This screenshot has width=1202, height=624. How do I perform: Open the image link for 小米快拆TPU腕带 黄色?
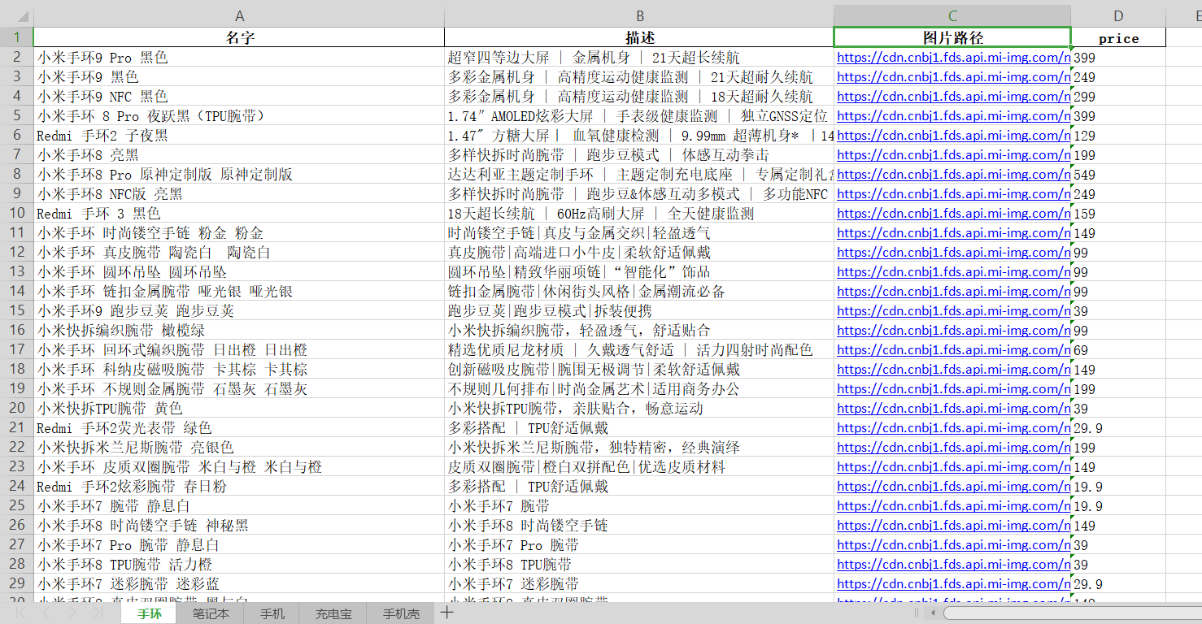tap(953, 409)
